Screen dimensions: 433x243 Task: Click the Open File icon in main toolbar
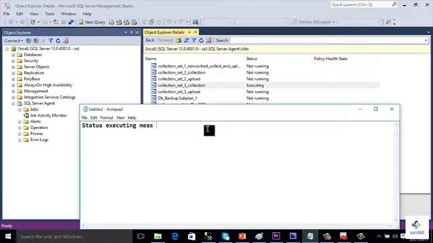tap(56, 22)
